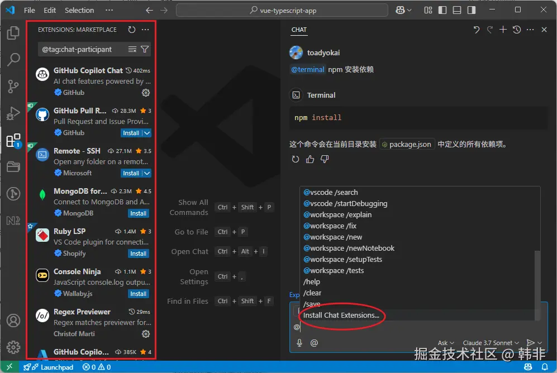Click the vue-typescript-app command center
This screenshot has width=557, height=373.
click(282, 10)
